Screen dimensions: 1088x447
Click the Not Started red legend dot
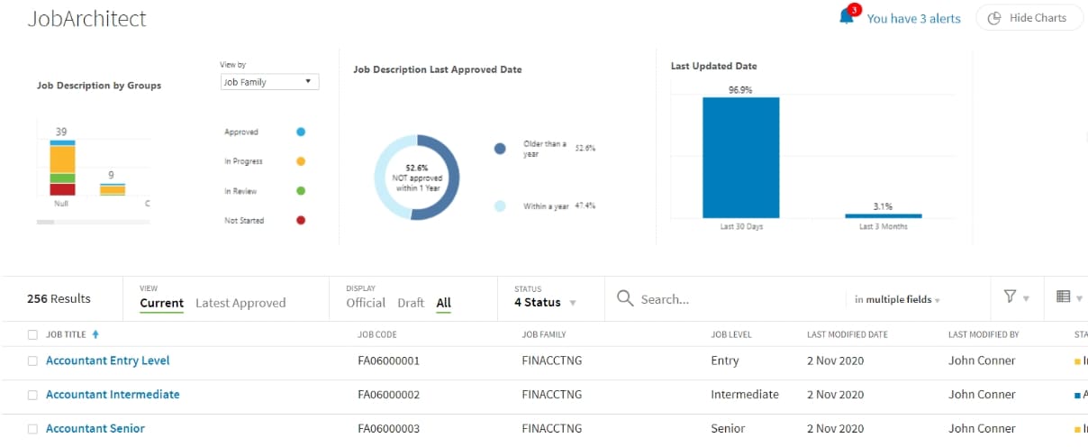(301, 220)
